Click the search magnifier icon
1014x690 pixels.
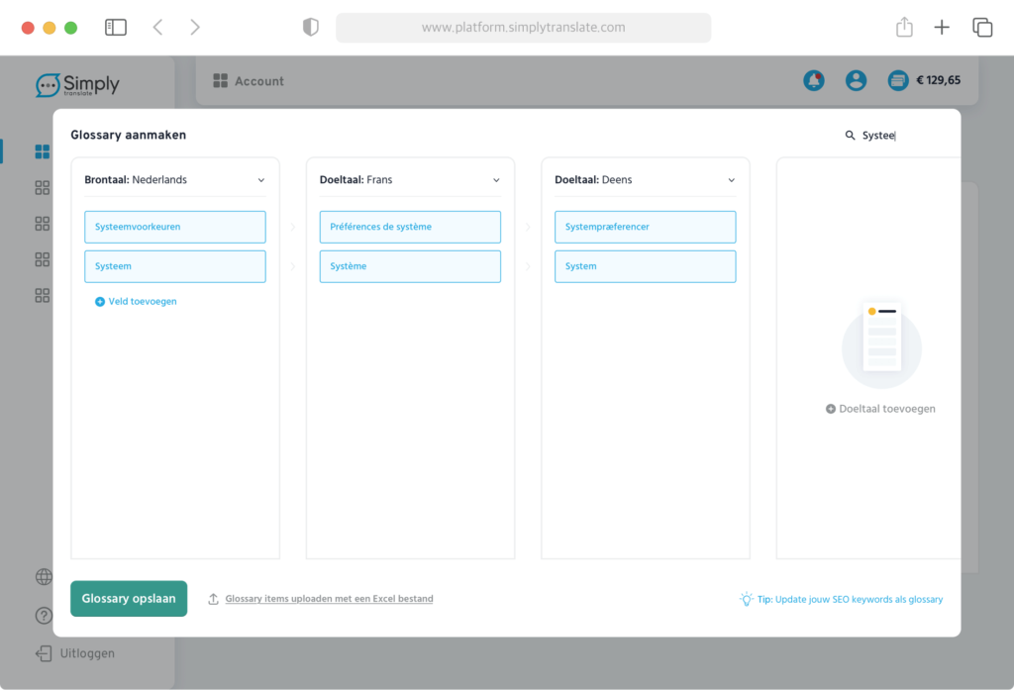[x=850, y=136]
